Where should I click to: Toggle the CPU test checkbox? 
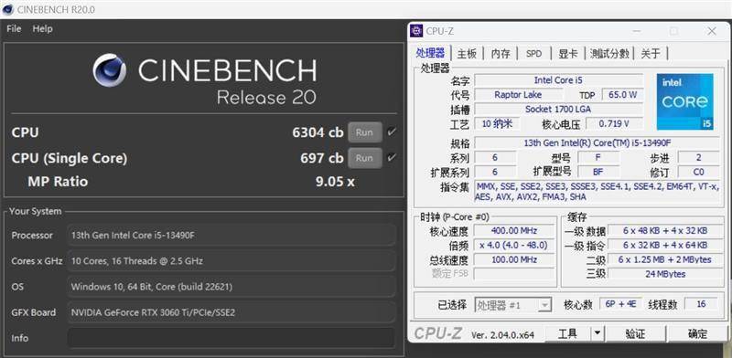[x=392, y=132]
